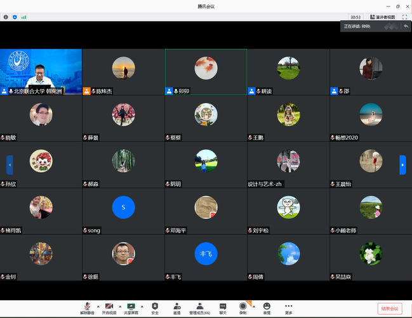
Task: Expand the arrow next to 共享屏幕
Action: 142,305
